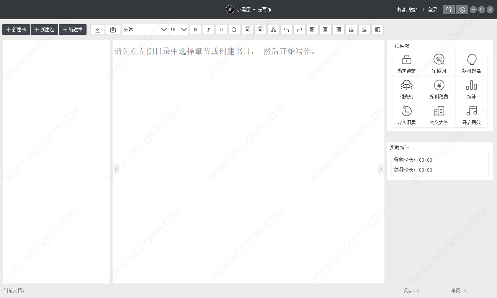Click the paste icon in toolbar
Viewport: 497px width, 298px height.
[260, 29]
